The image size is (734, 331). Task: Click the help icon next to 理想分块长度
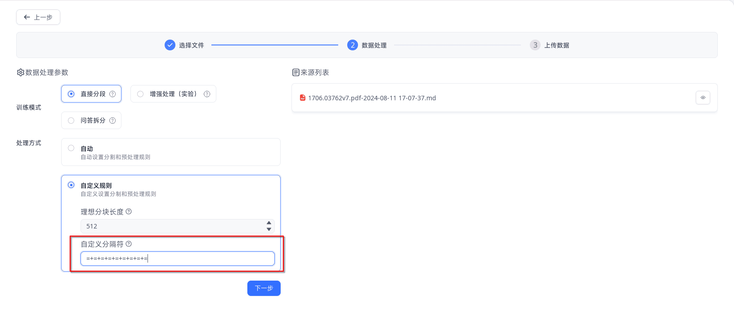[x=129, y=211]
